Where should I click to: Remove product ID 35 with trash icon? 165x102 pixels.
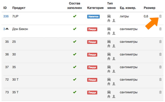click(x=160, y=42)
